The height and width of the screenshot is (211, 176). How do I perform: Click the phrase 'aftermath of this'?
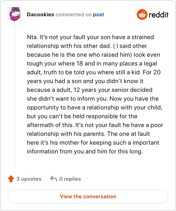[x=50, y=125]
